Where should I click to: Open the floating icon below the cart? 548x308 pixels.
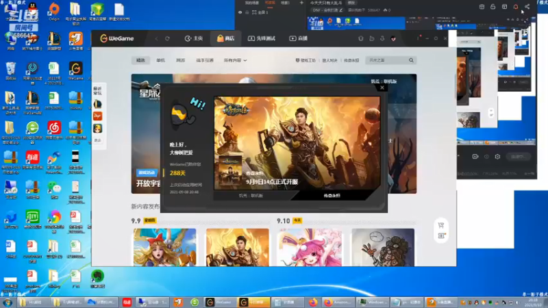pyautogui.click(x=441, y=235)
